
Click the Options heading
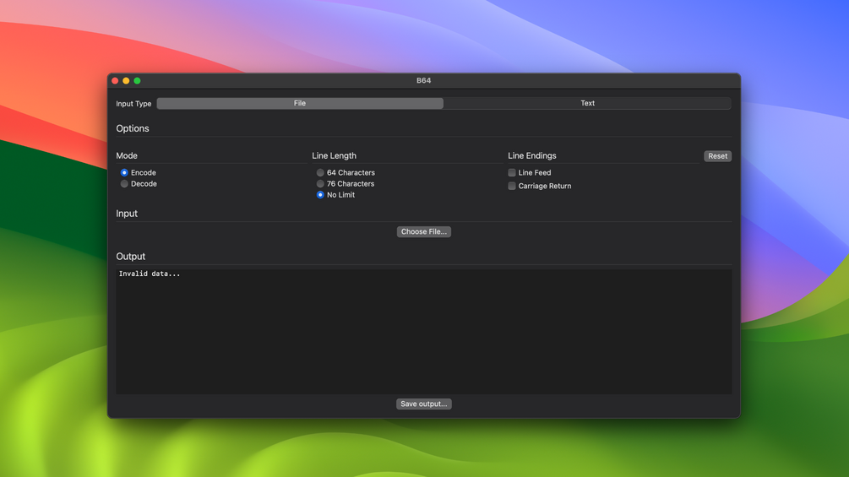coord(133,128)
